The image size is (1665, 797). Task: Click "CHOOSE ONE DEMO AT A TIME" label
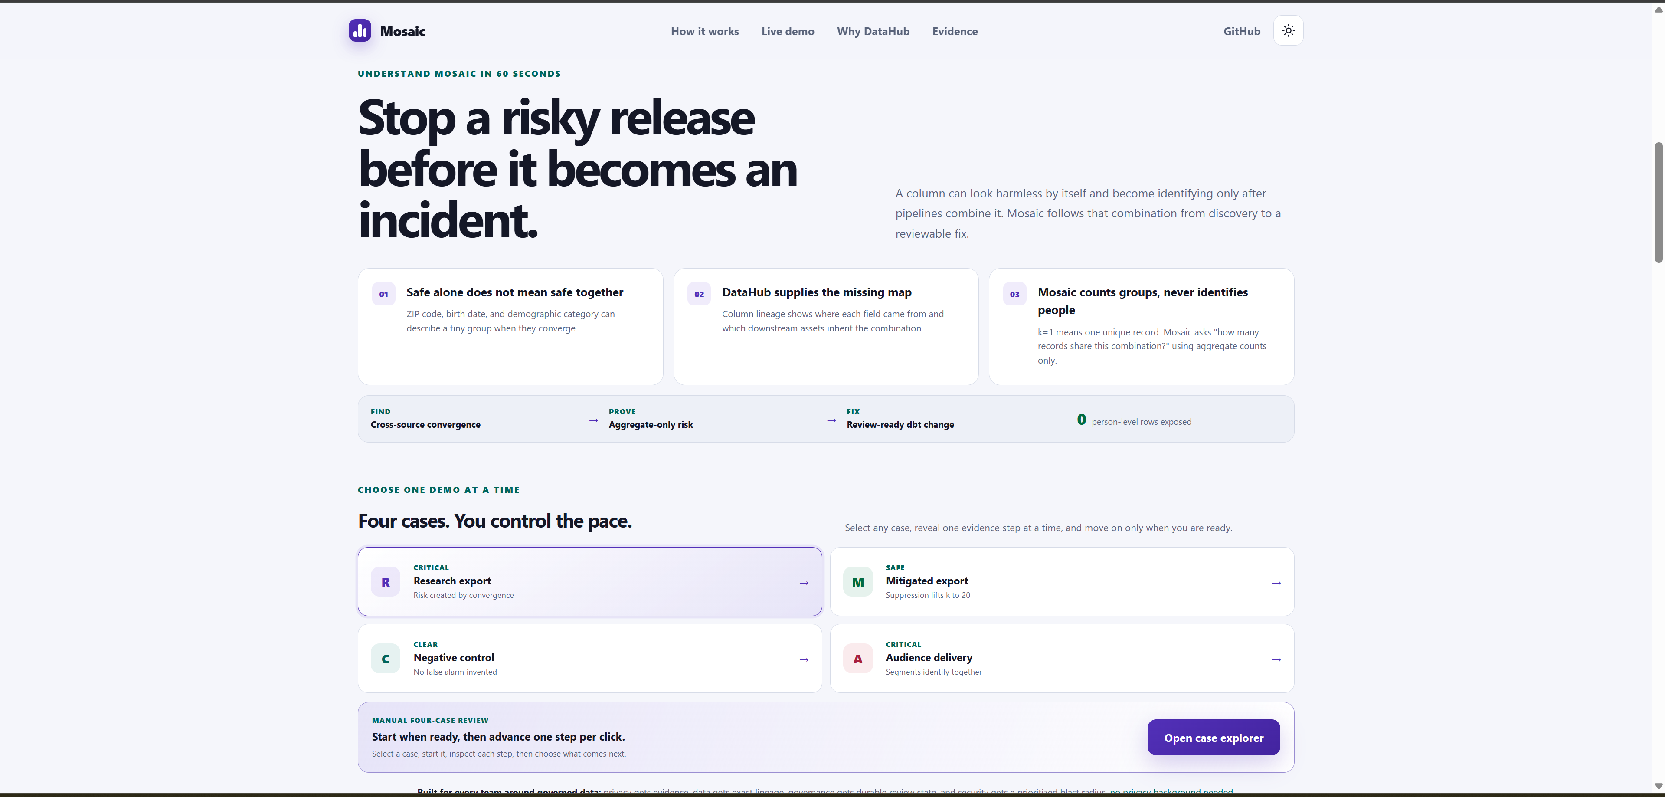point(438,490)
